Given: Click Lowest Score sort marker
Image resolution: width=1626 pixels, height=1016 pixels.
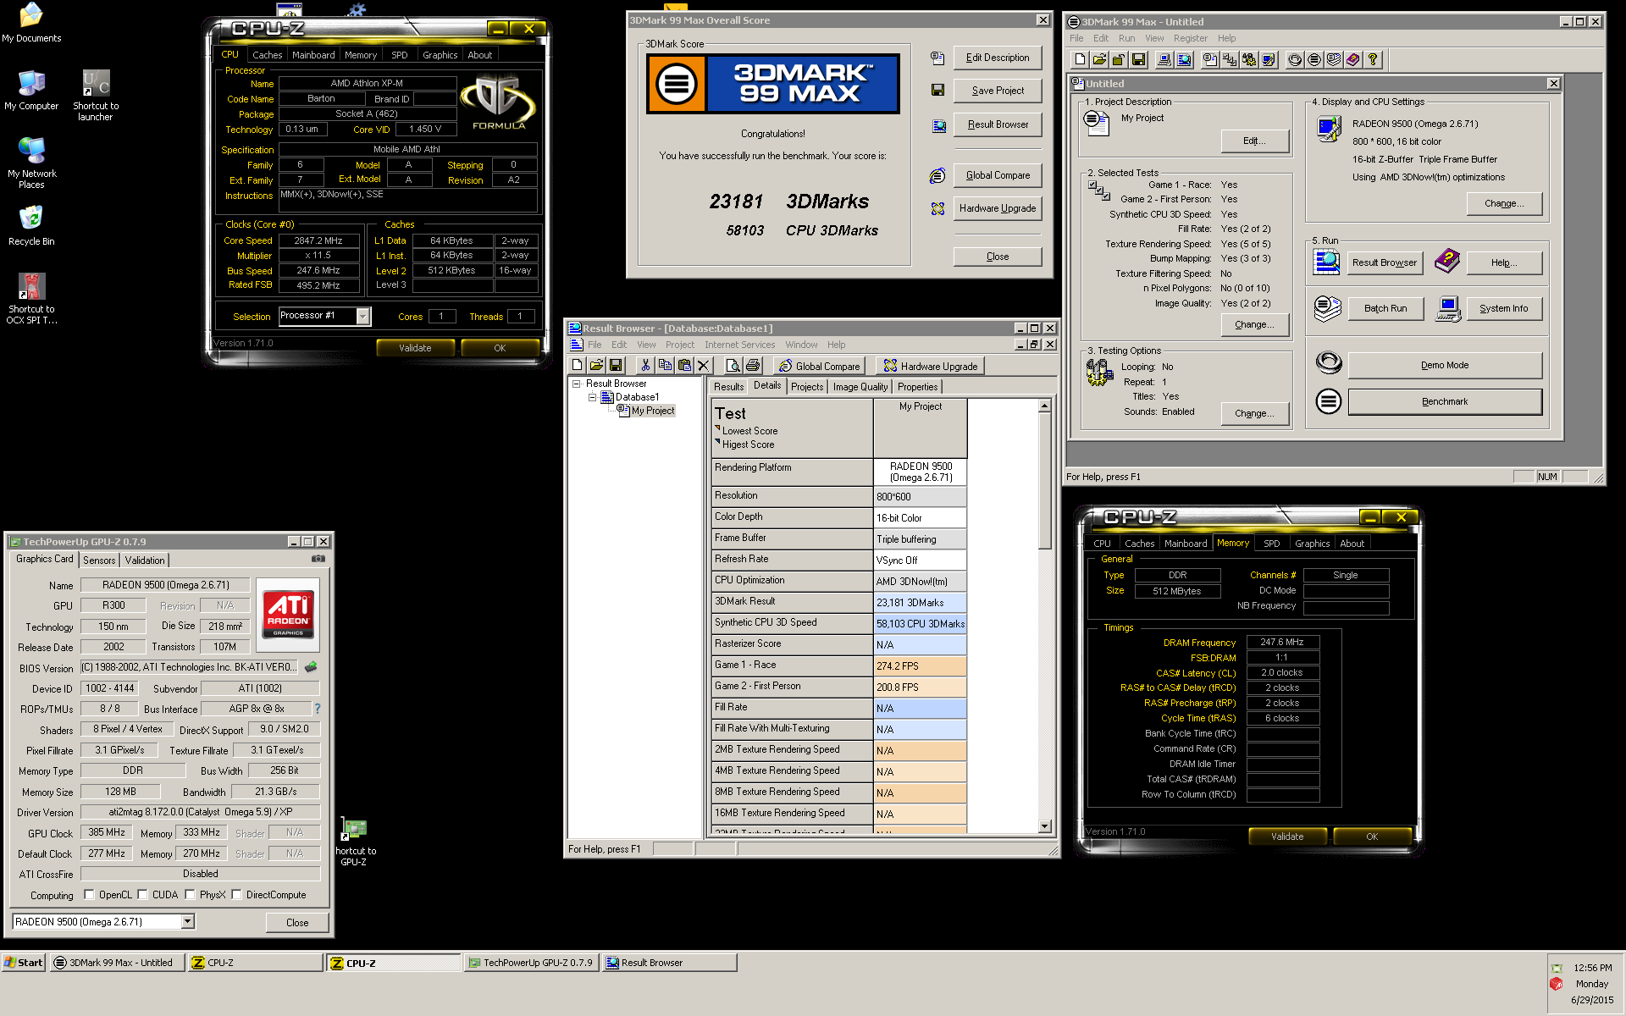Looking at the screenshot, I should 717,428.
